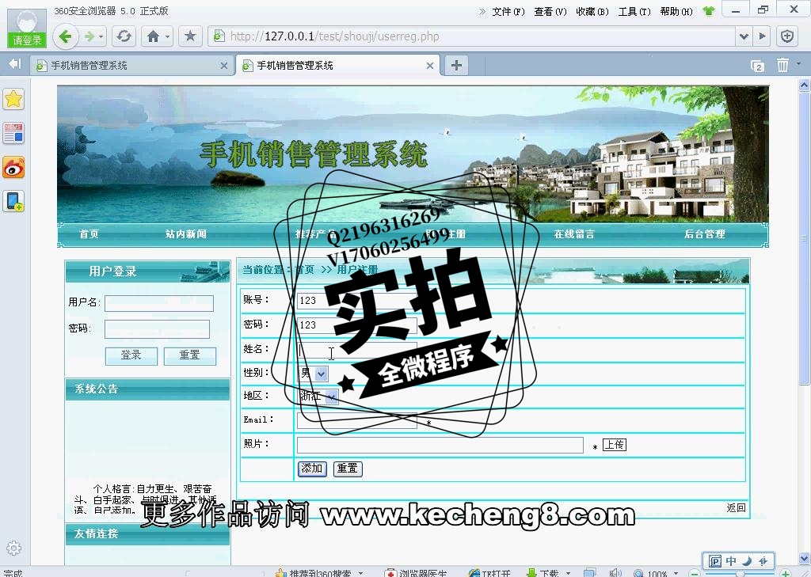Toggle the sidebar collapse arrow icon
This screenshot has height=577, width=811.
point(15,64)
